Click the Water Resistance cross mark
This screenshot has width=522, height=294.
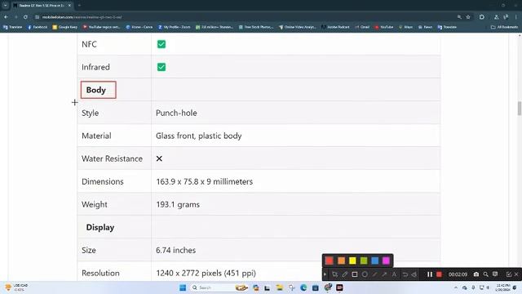159,158
